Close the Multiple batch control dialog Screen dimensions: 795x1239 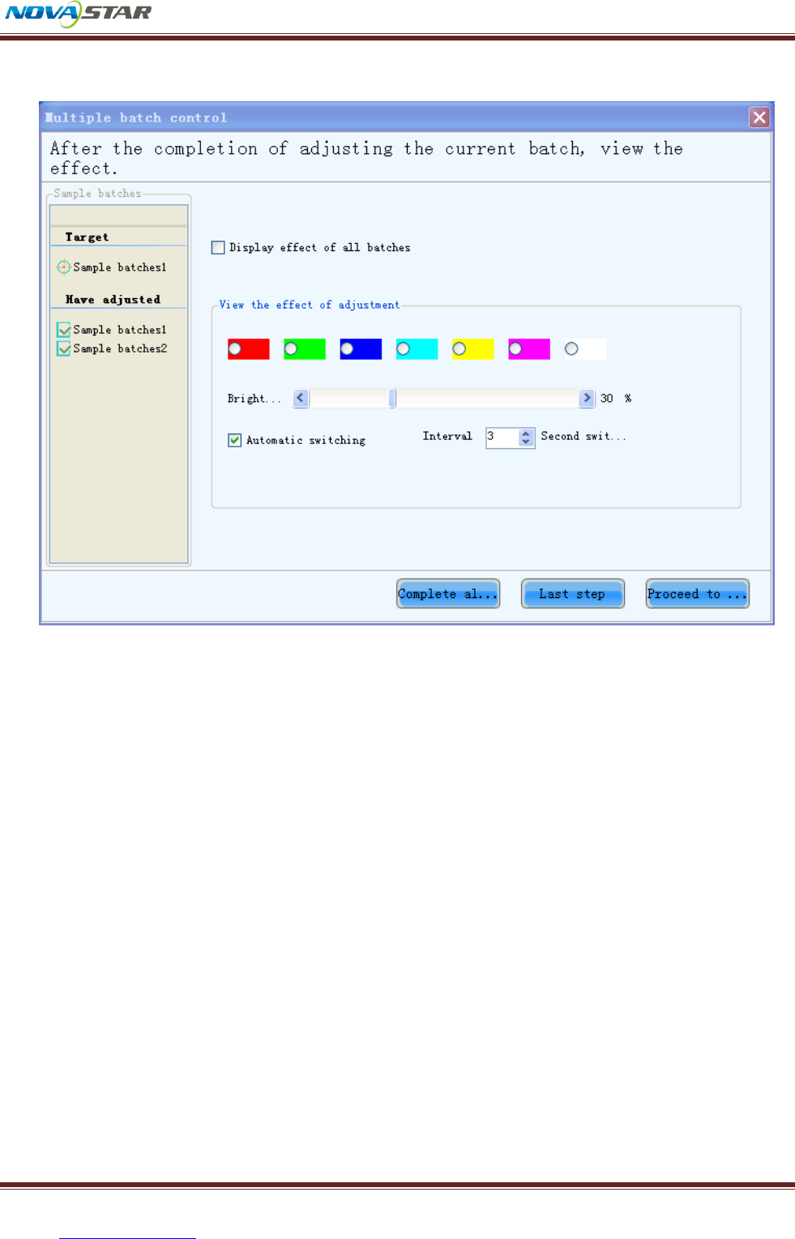[759, 117]
